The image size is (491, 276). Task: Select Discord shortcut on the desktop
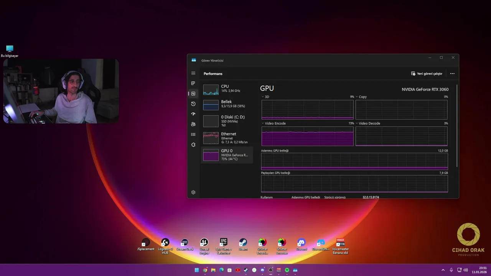[302, 245]
